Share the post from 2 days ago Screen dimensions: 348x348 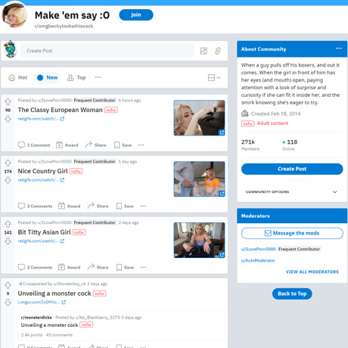[98, 267]
